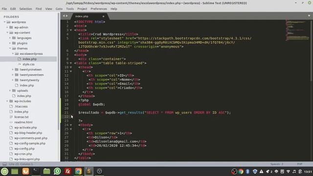Open WhatsApp from the taskbar
The height and width of the screenshot is (176, 313).
pyautogui.click(x=57, y=171)
